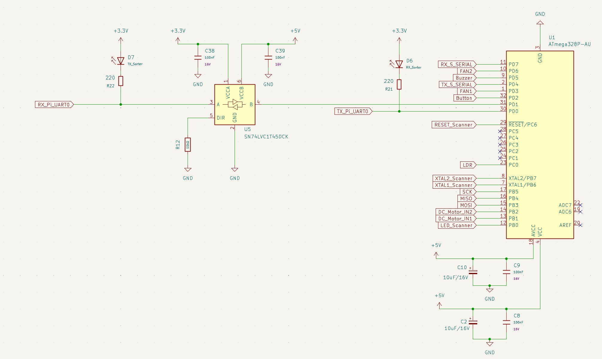Screen dimensions: 602x359
Task: Select the D7 TX_Sorter LED symbol
Action: [x=121, y=61]
